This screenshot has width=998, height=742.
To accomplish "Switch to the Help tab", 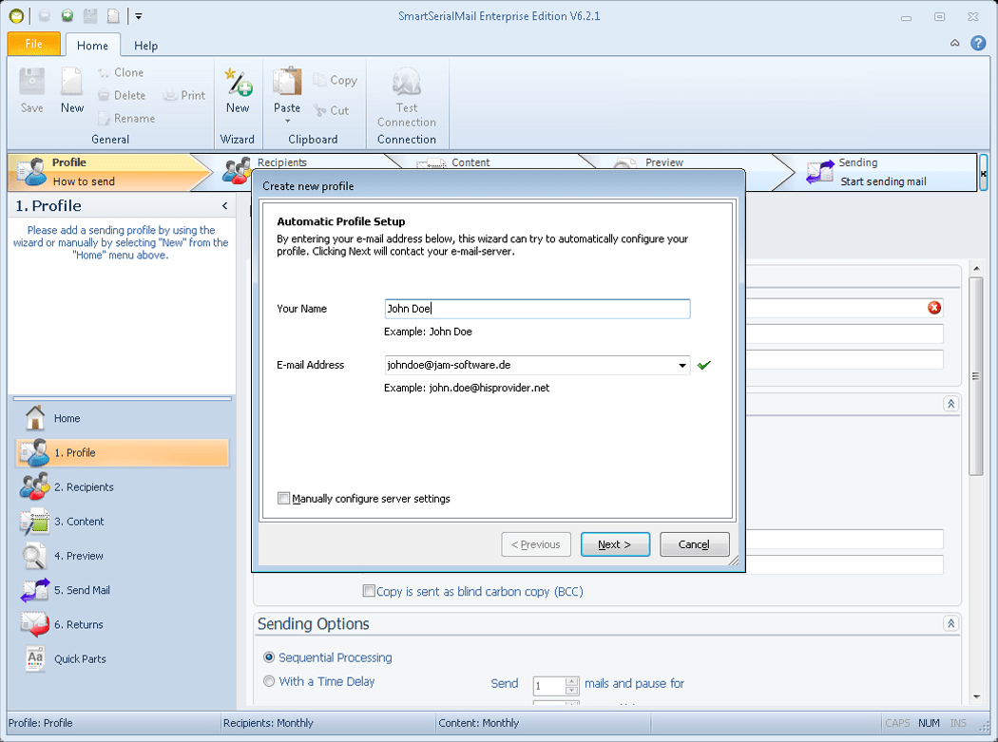I will coord(145,45).
